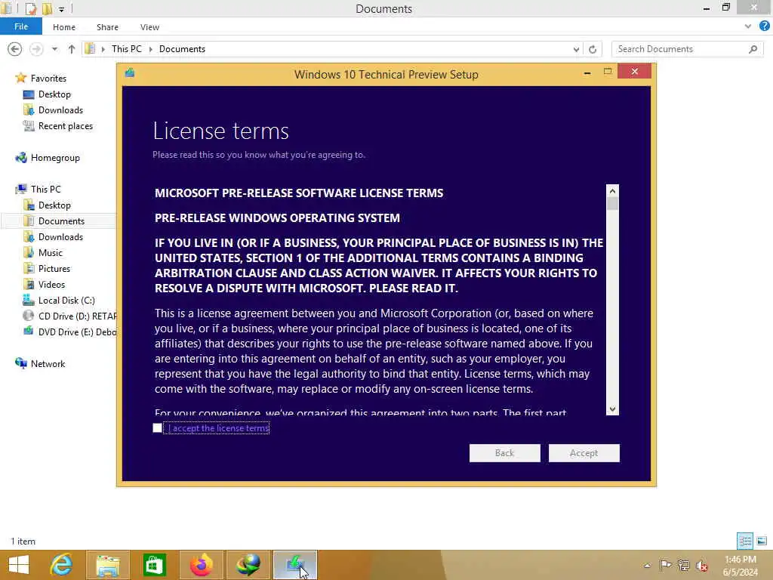Open File Explorer taskbar icon
The height and width of the screenshot is (580, 773).
[x=107, y=565]
